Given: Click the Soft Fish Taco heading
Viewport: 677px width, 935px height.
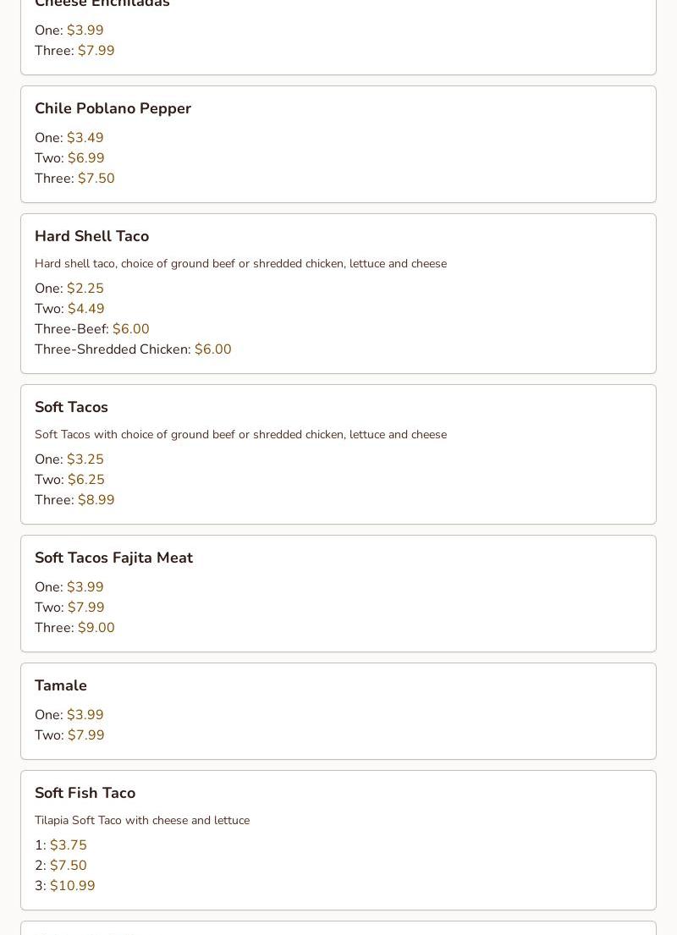Looking at the screenshot, I should tap(85, 793).
